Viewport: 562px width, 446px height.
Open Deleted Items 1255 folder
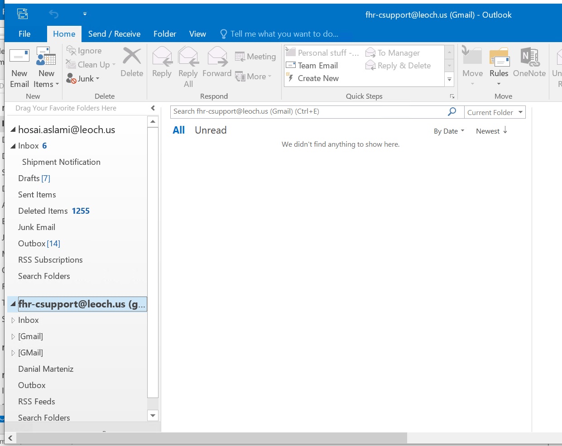pos(54,211)
